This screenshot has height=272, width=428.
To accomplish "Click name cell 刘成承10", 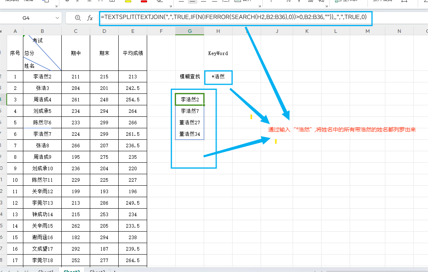I will tap(42, 168).
